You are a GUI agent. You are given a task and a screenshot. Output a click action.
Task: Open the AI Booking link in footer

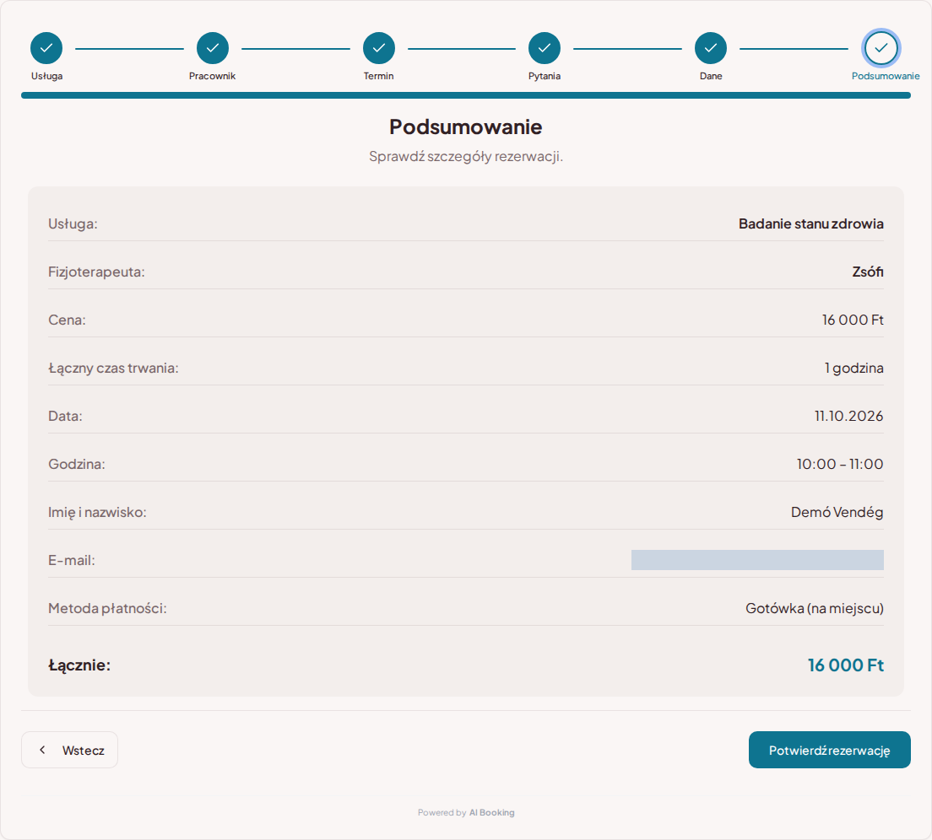491,813
